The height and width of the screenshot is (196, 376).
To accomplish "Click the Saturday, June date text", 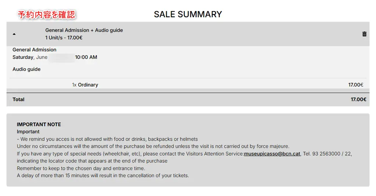I will click(x=30, y=57).
